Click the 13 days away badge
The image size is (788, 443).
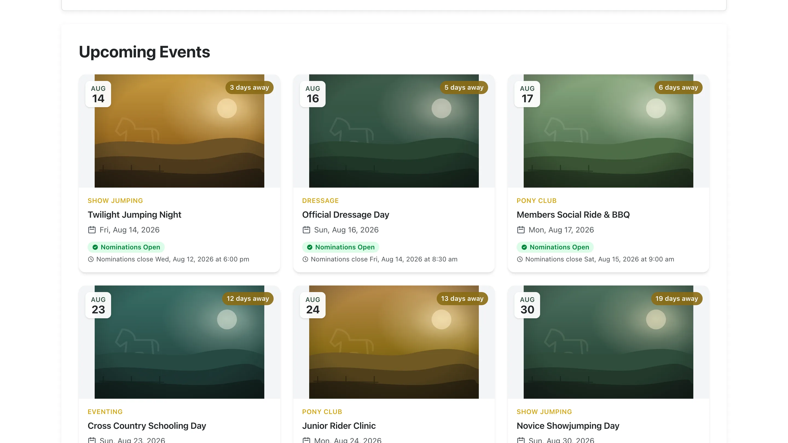(462, 299)
